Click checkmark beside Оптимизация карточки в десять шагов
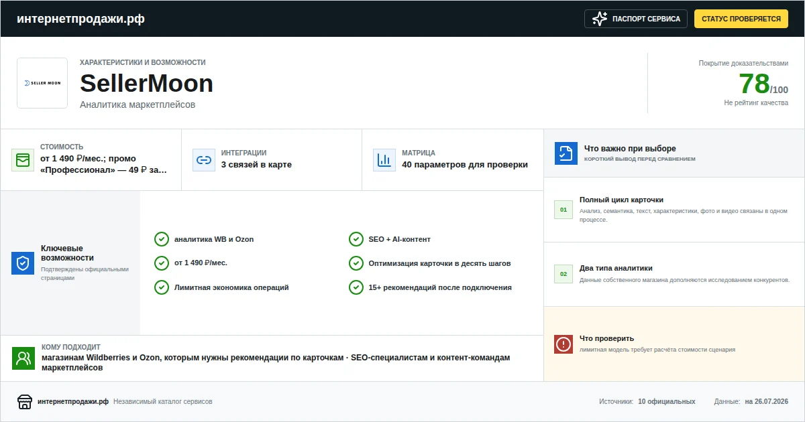The height and width of the screenshot is (422, 805). point(356,263)
